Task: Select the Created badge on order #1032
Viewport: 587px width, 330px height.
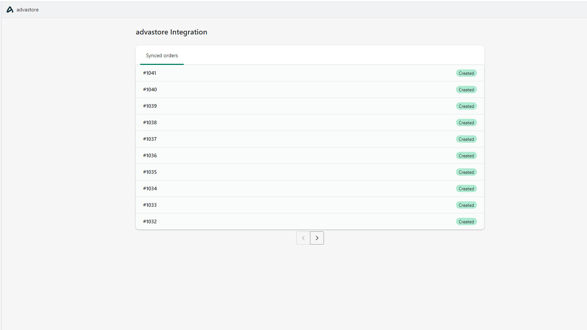Action: [x=466, y=222]
